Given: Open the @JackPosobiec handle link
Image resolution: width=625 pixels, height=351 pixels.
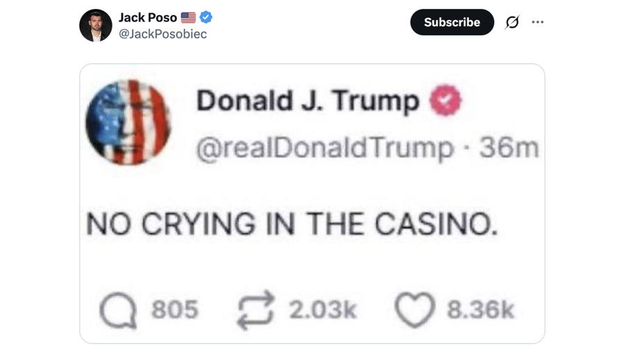Looking at the screenshot, I should 162,34.
